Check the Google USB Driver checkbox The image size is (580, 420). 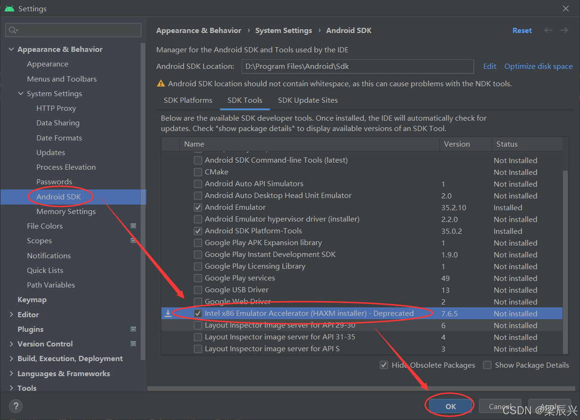click(198, 290)
